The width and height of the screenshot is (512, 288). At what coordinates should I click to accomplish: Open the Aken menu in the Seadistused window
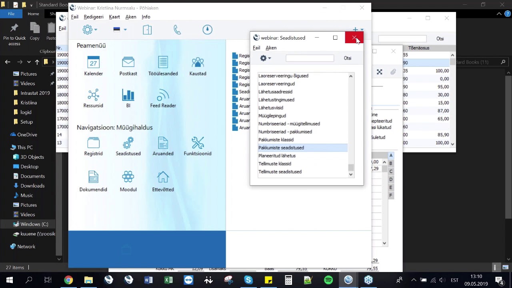[x=271, y=48]
